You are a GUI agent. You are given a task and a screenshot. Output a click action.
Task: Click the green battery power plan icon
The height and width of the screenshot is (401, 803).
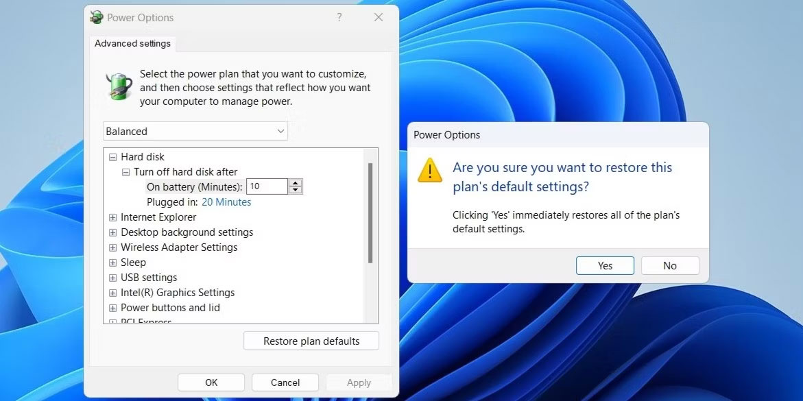119,86
